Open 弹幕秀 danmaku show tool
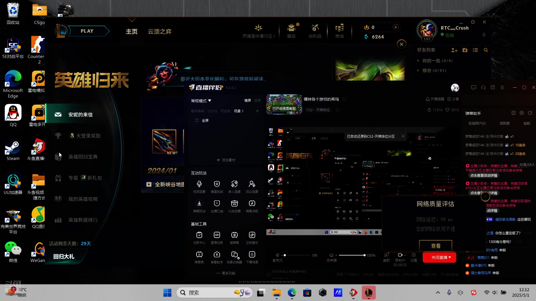 tap(199, 257)
